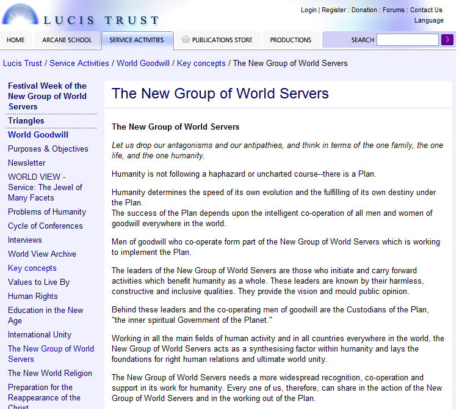The width and height of the screenshot is (462, 409).
Task: Open Purposes & Objectives in sidebar
Action: [x=48, y=149]
